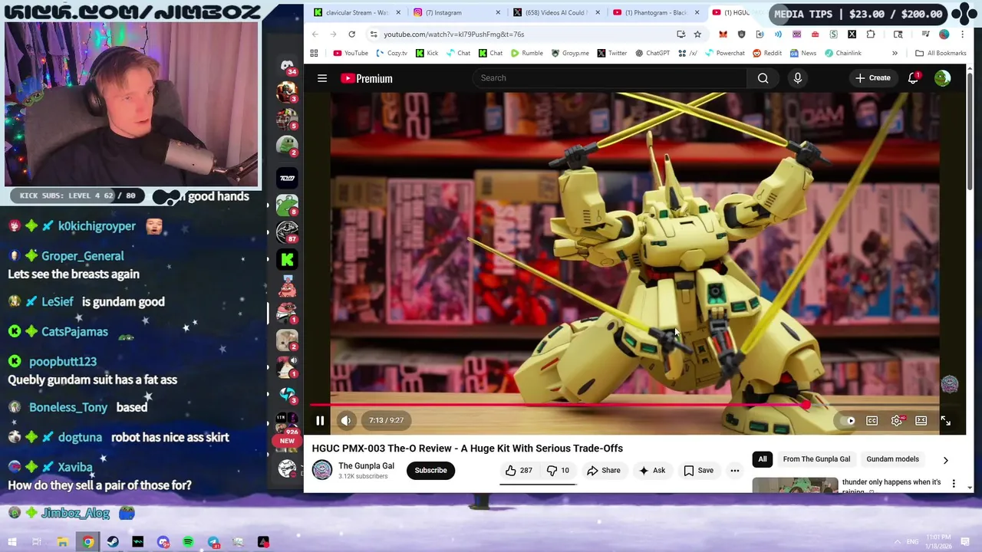The width and height of the screenshot is (982, 552).
Task: Open the YouTube guide hamburger menu
Action: (x=322, y=78)
